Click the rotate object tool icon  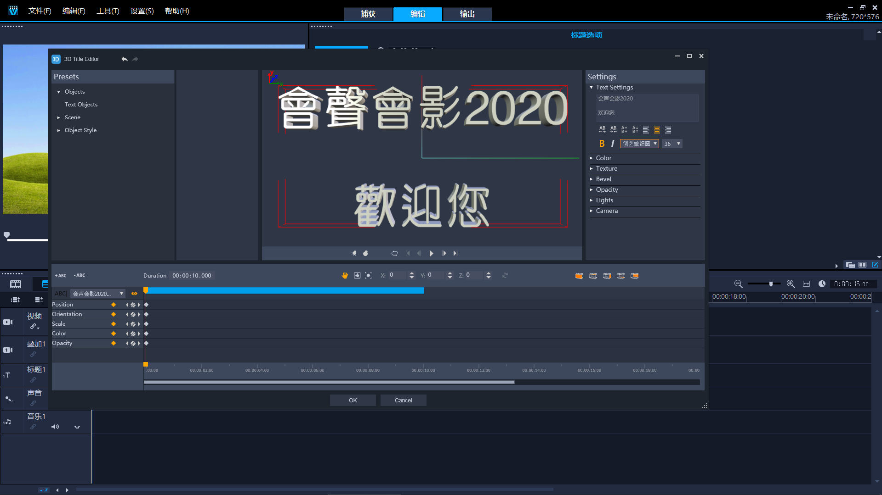click(357, 275)
